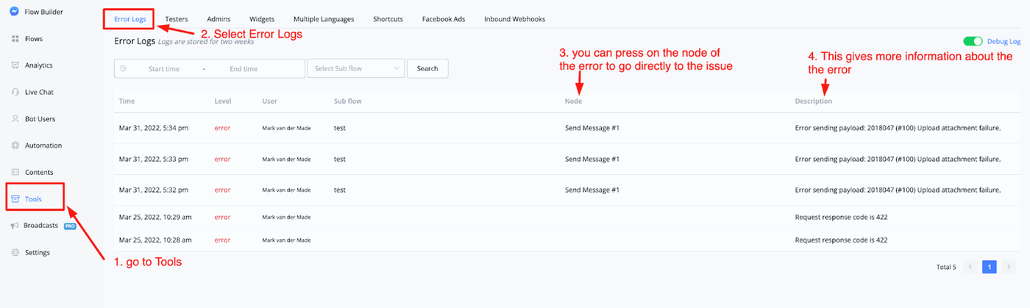This screenshot has height=308, width=1030.
Task: Expand the Select Sub flow dropdown
Action: pos(356,68)
